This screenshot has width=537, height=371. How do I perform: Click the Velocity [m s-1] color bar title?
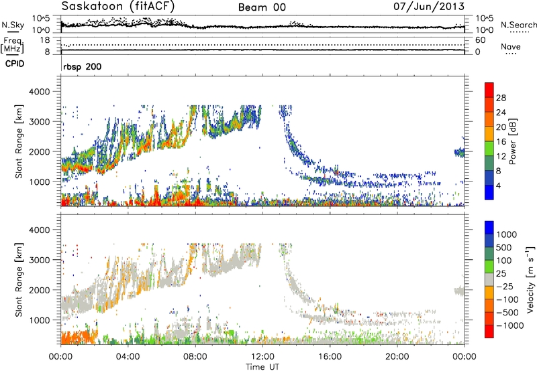[x=530, y=279]
